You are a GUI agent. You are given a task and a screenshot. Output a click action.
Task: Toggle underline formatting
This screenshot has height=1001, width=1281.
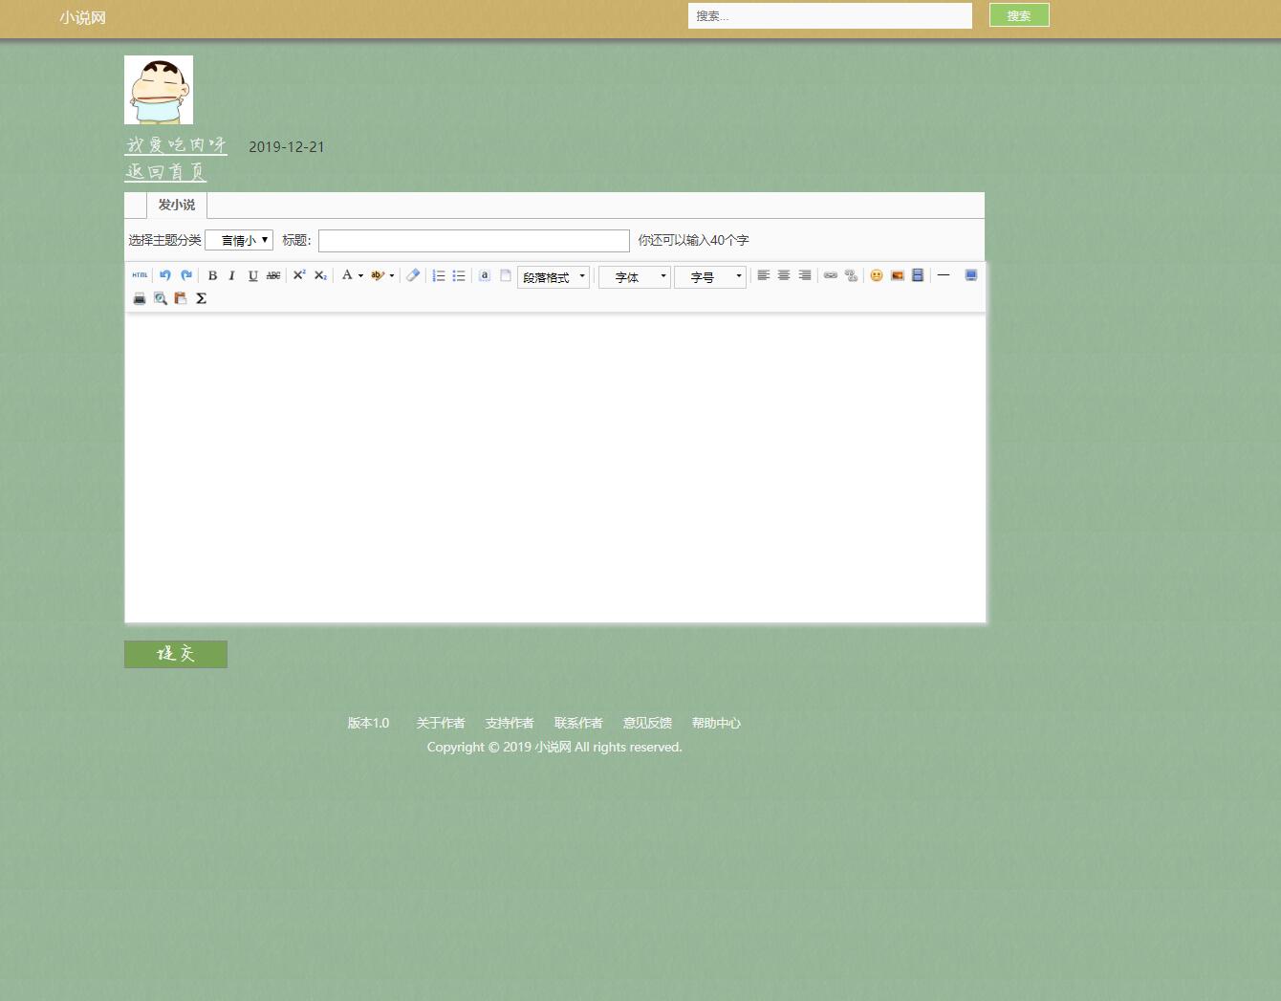(252, 275)
